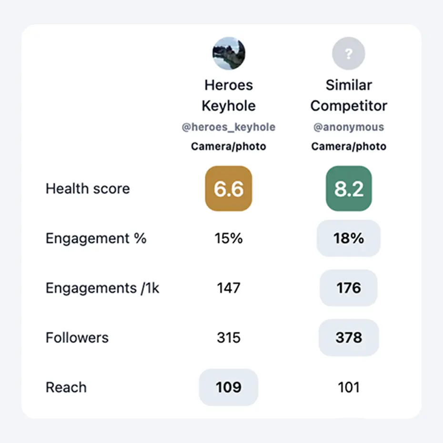443x443 pixels.
Task: Click the orange 6.6 health score badge
Action: (x=229, y=189)
